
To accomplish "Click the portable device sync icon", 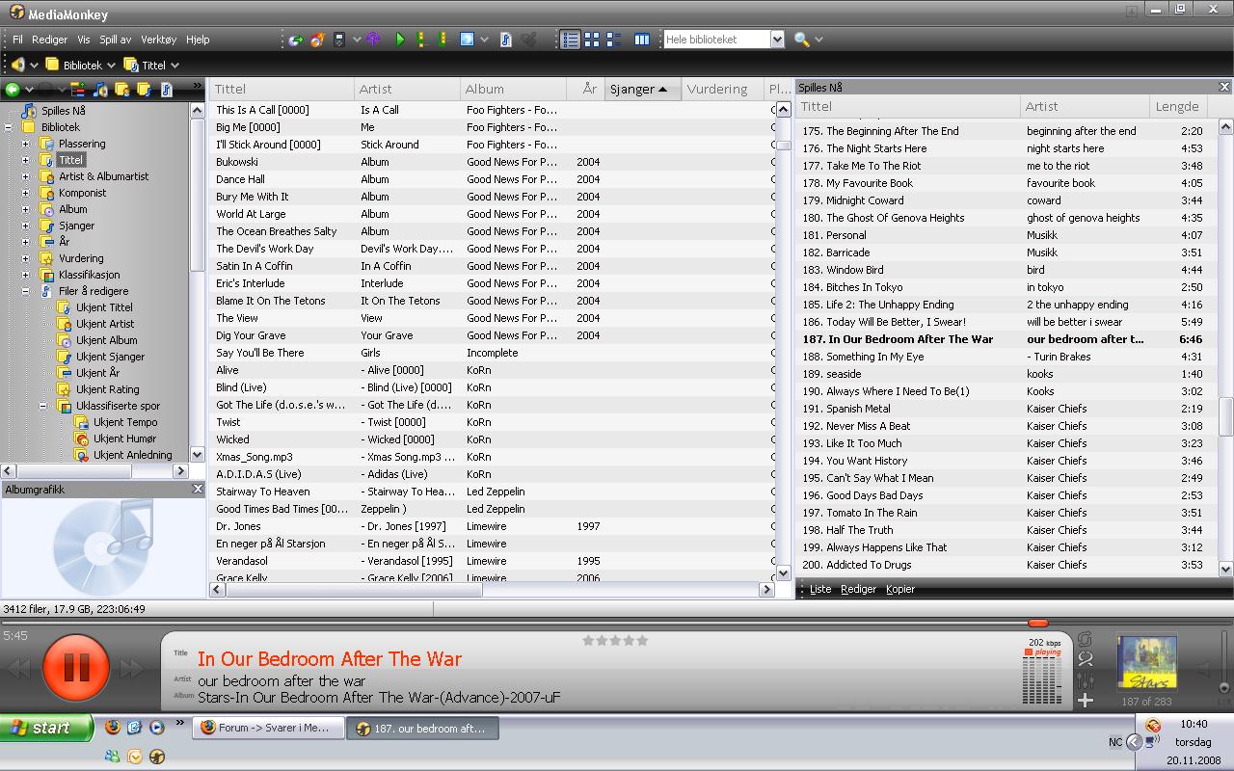I will pyautogui.click(x=339, y=40).
